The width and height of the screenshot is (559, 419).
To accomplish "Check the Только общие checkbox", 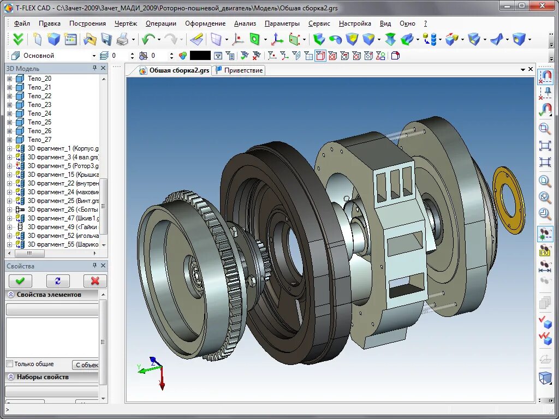I will [x=10, y=364].
